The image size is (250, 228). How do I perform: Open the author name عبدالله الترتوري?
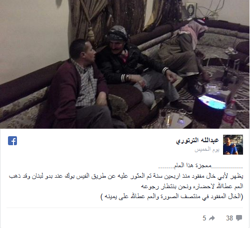[x=198, y=141]
